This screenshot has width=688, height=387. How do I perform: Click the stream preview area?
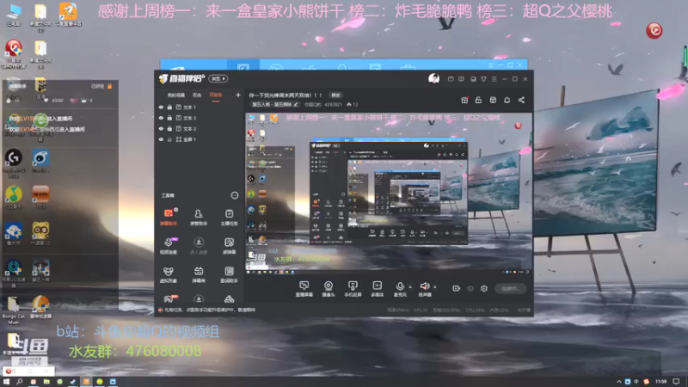tap(389, 194)
